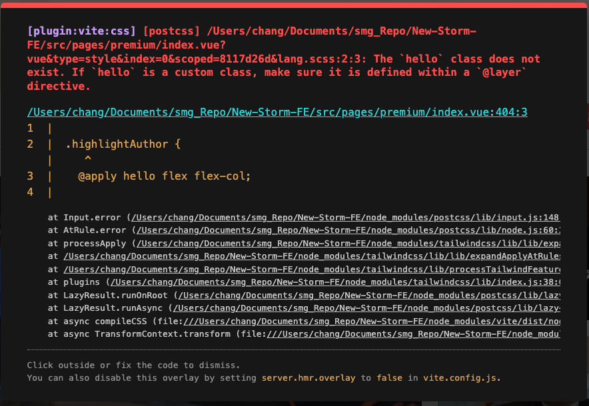Open the AtRule.error node.js stack link
The width and height of the screenshot is (589, 406).
pyautogui.click(x=349, y=230)
